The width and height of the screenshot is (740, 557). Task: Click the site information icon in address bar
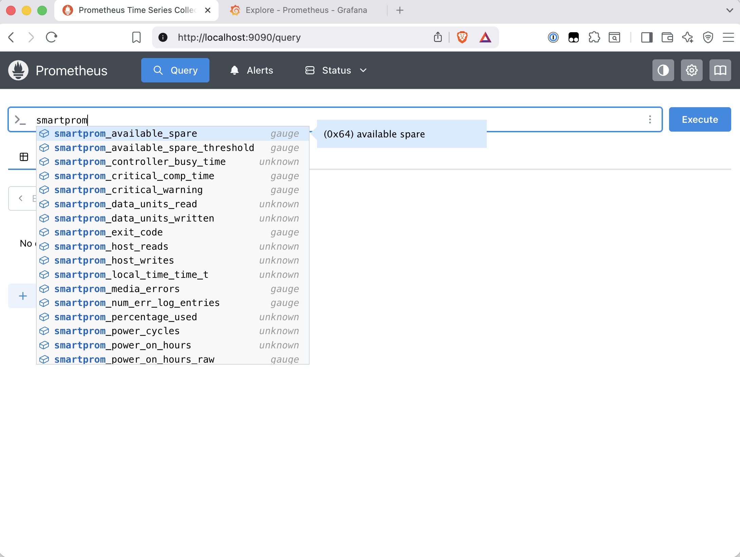coord(163,37)
